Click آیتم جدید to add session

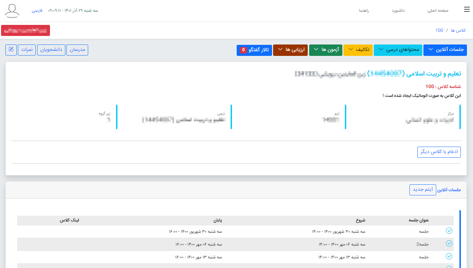coord(423,190)
